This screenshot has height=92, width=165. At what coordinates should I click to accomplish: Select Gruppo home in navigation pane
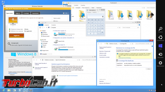(x=44, y=50)
